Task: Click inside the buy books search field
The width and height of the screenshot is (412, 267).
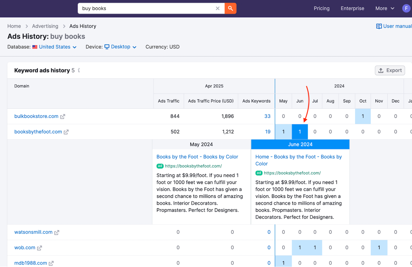Action: tap(145, 8)
